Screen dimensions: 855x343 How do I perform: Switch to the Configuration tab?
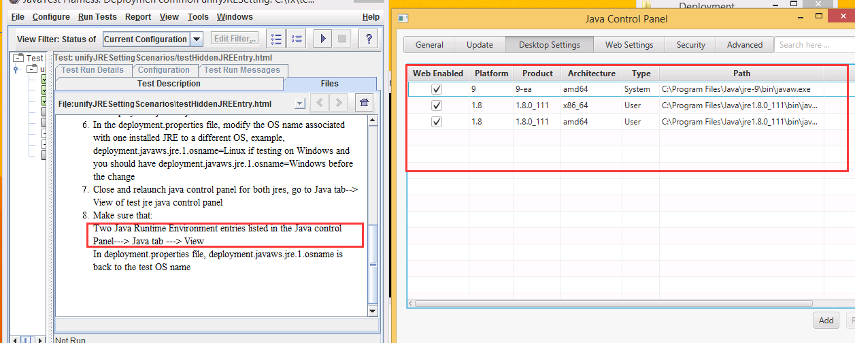pyautogui.click(x=164, y=70)
